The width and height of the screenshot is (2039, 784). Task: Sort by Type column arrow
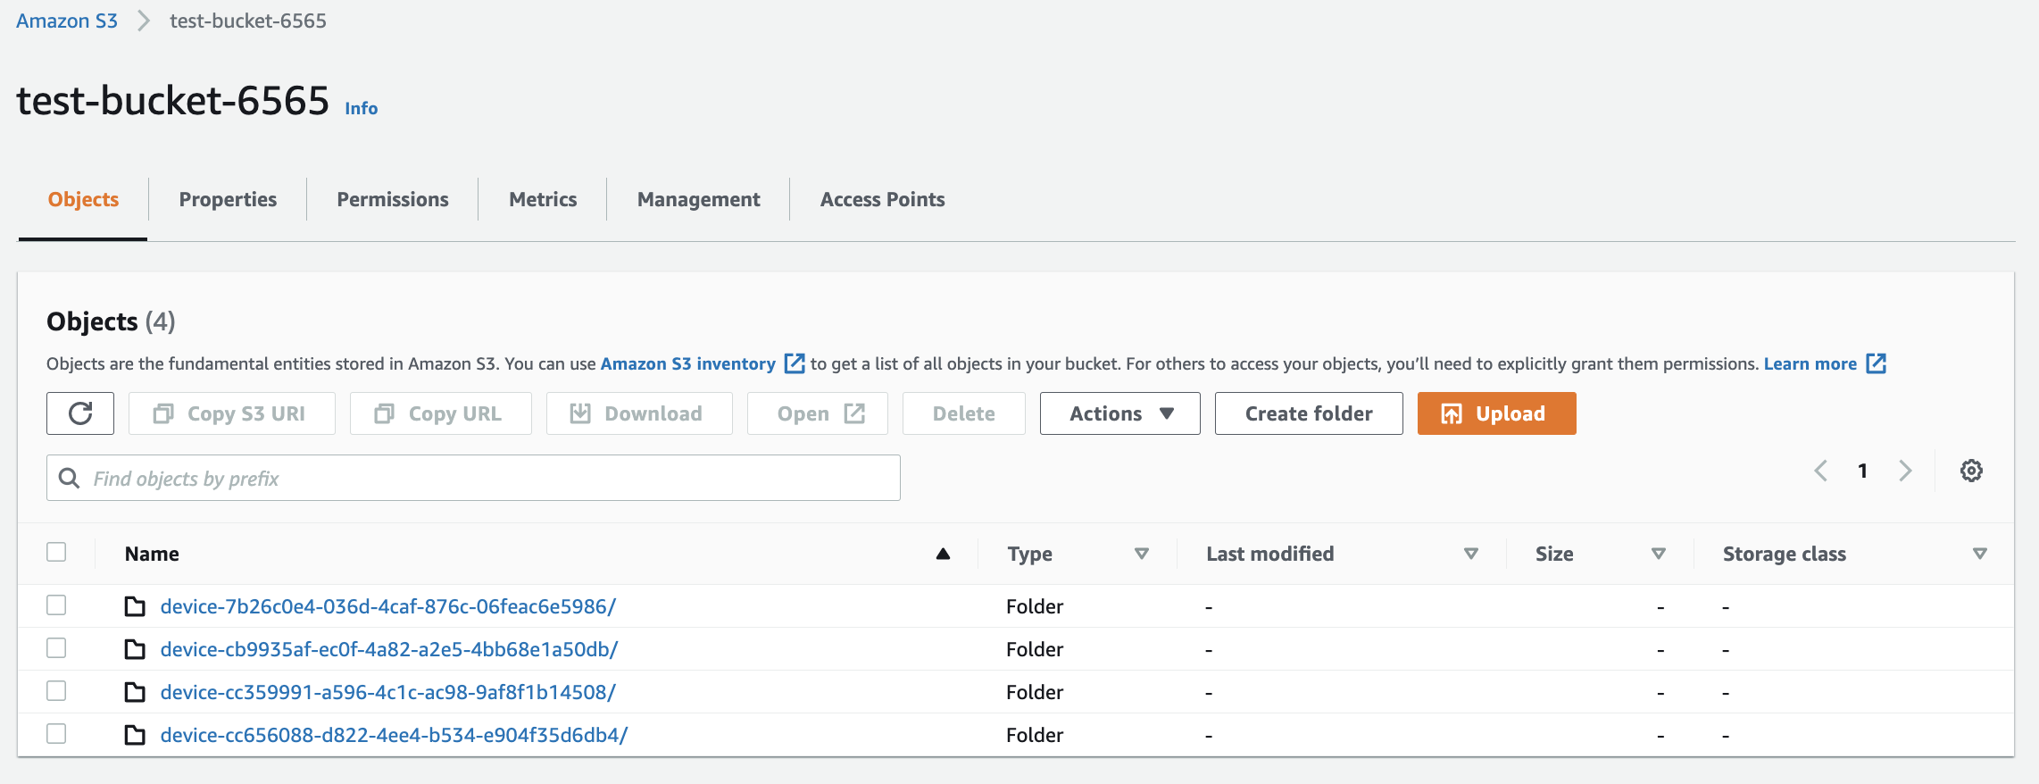pos(1141,554)
